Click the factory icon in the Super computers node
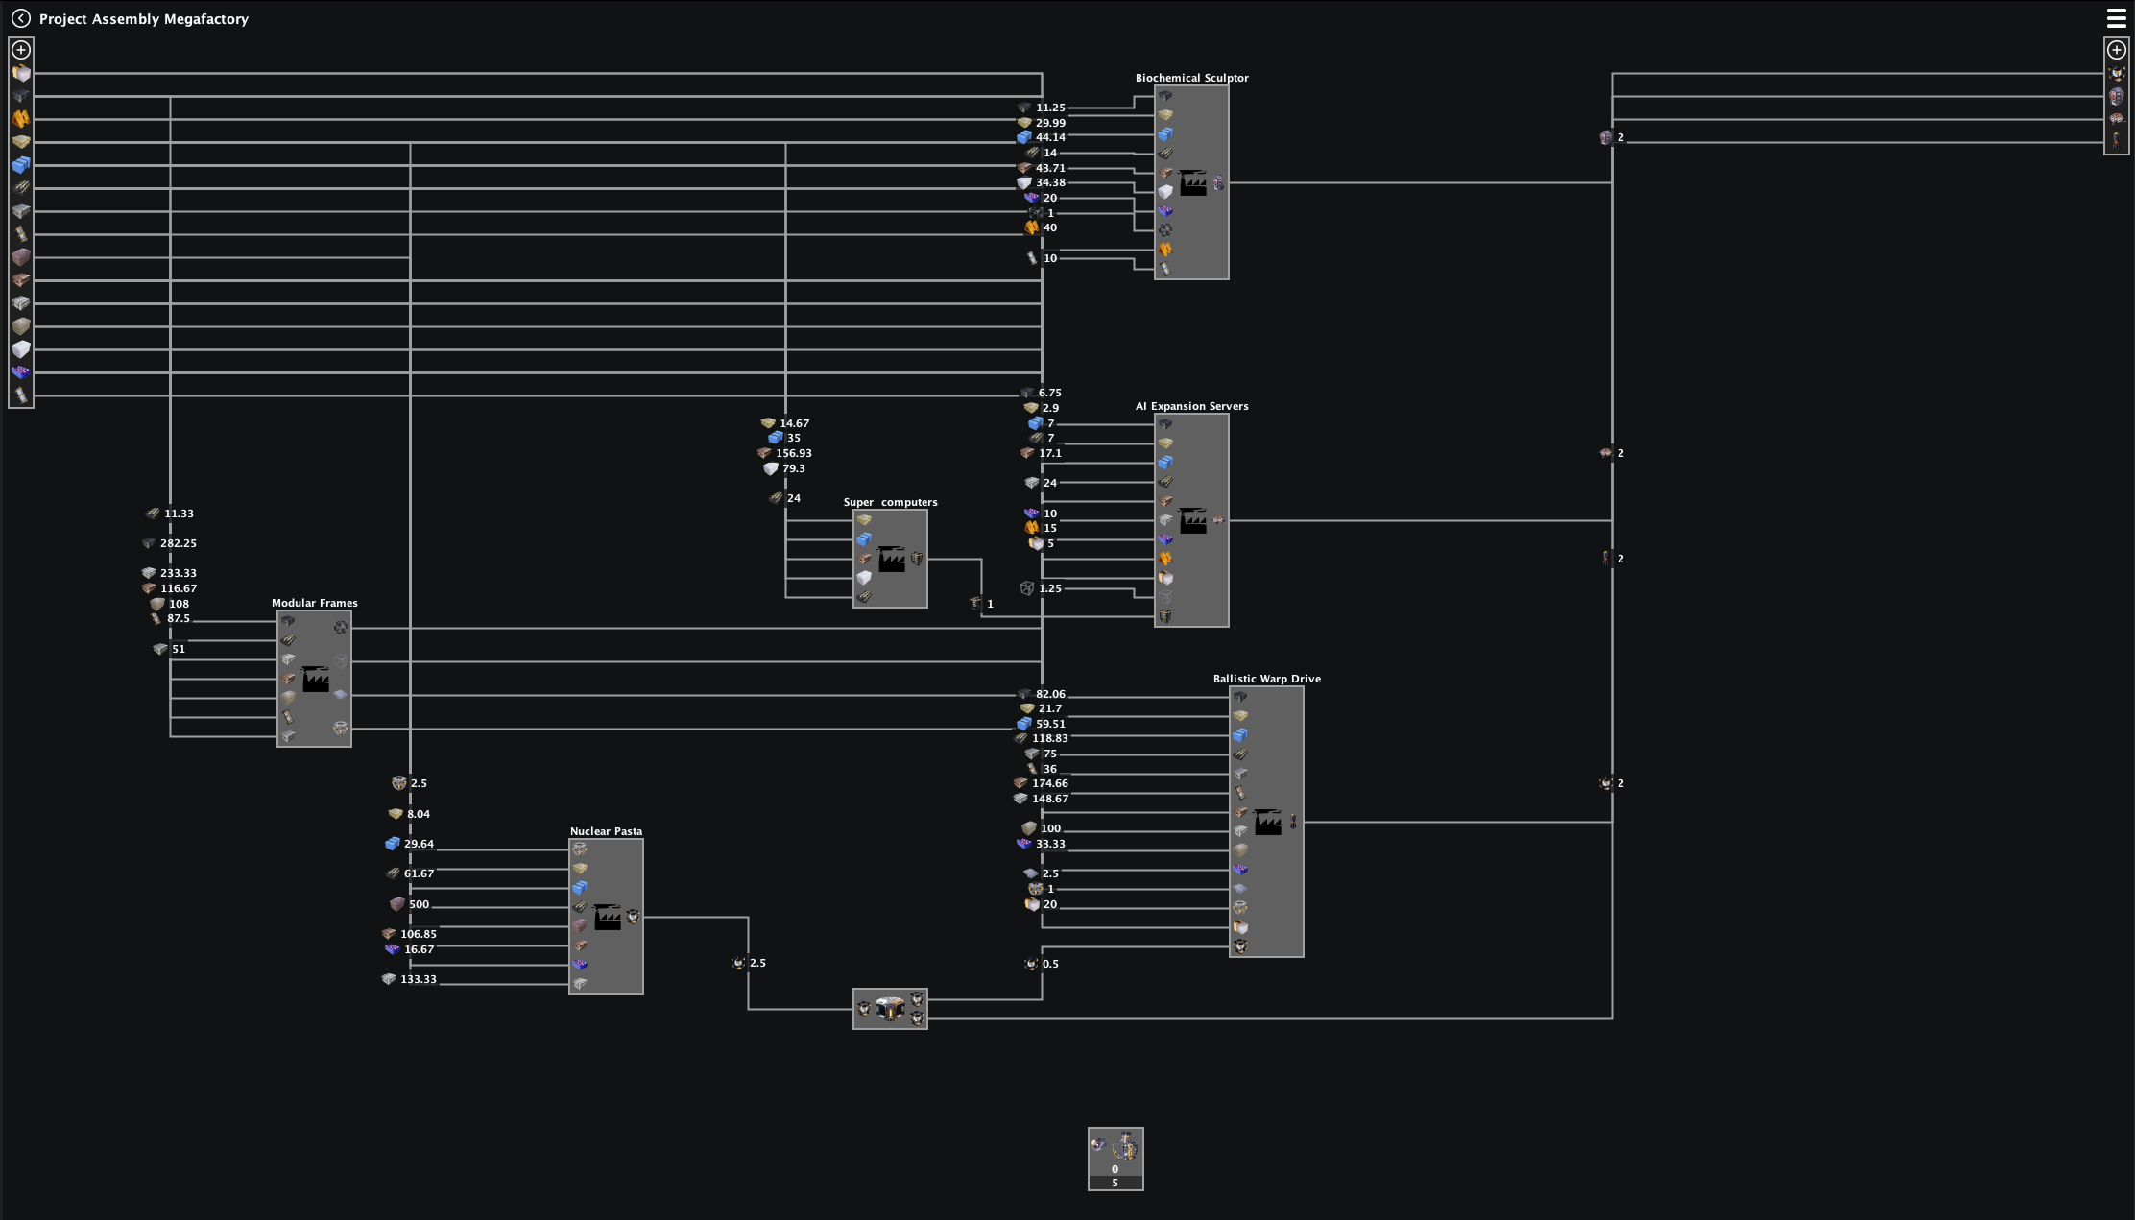Image resolution: width=2135 pixels, height=1220 pixels. 891,559
